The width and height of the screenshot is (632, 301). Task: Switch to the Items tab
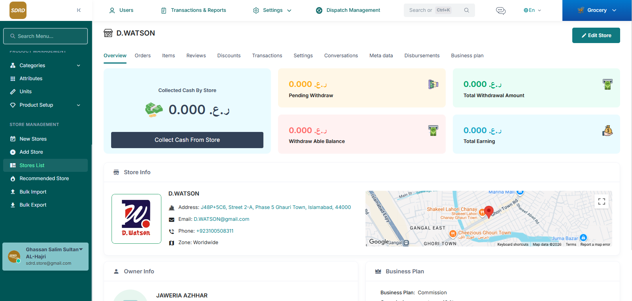(168, 56)
